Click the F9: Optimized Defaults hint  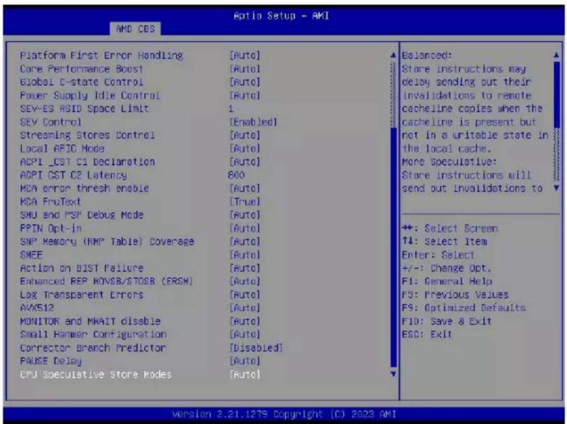[464, 308]
